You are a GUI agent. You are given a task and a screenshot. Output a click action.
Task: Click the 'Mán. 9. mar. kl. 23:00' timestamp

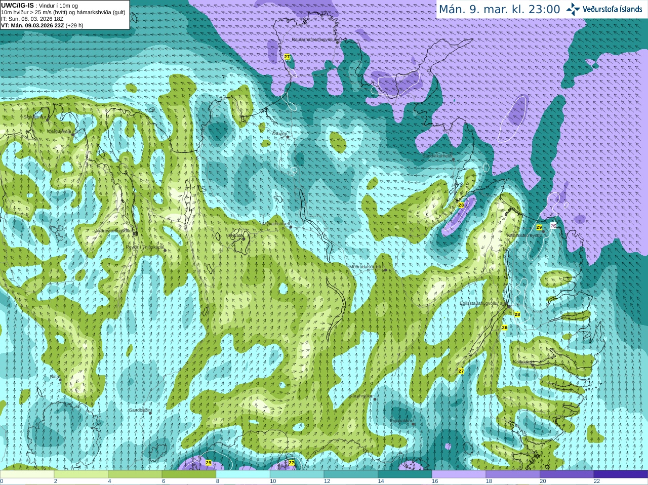click(499, 9)
